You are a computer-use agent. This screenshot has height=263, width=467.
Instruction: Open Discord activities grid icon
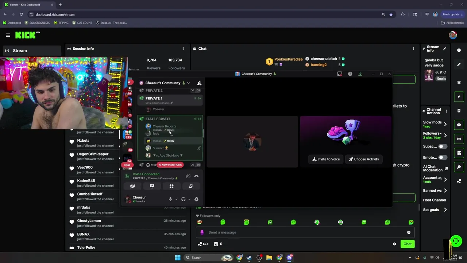tap(171, 186)
